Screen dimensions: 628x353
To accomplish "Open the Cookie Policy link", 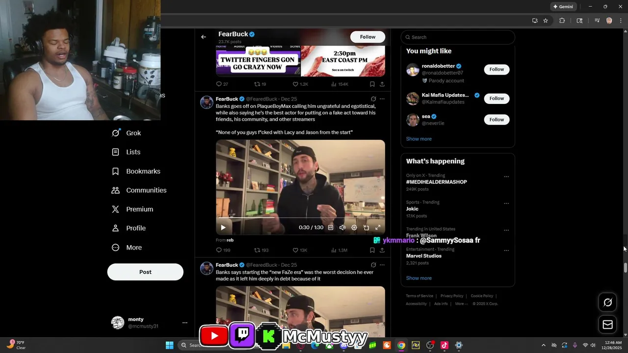I will point(482,296).
